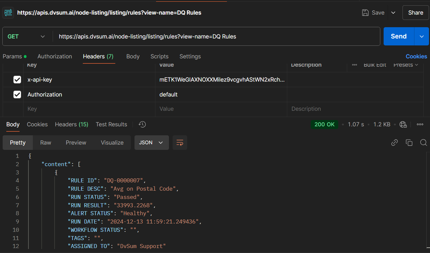Click the search response magnifier icon
Viewport: 430px width, 253px height.
pos(423,143)
